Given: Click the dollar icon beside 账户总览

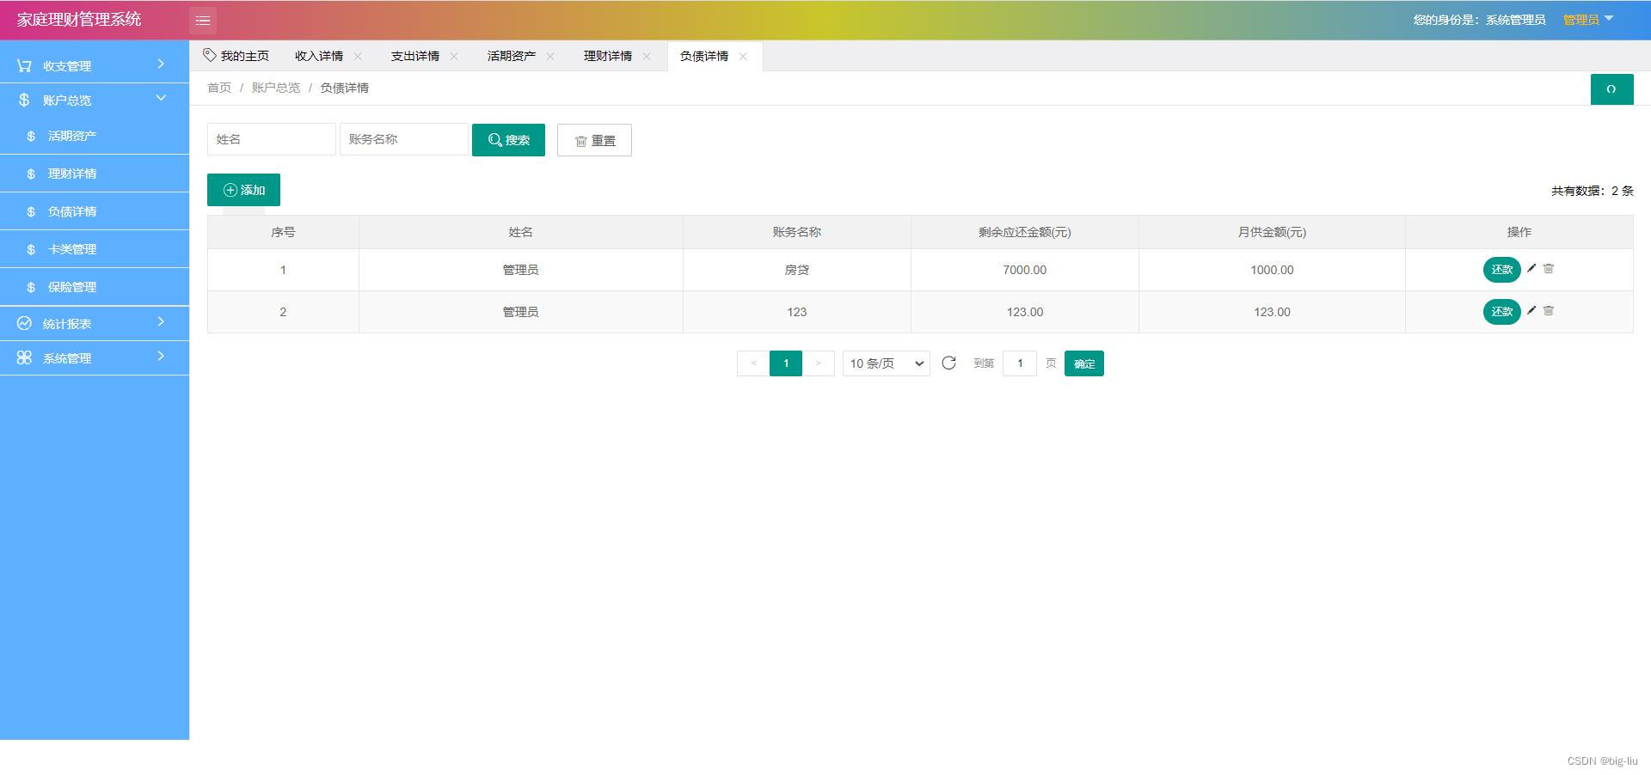Looking at the screenshot, I should pos(24,100).
